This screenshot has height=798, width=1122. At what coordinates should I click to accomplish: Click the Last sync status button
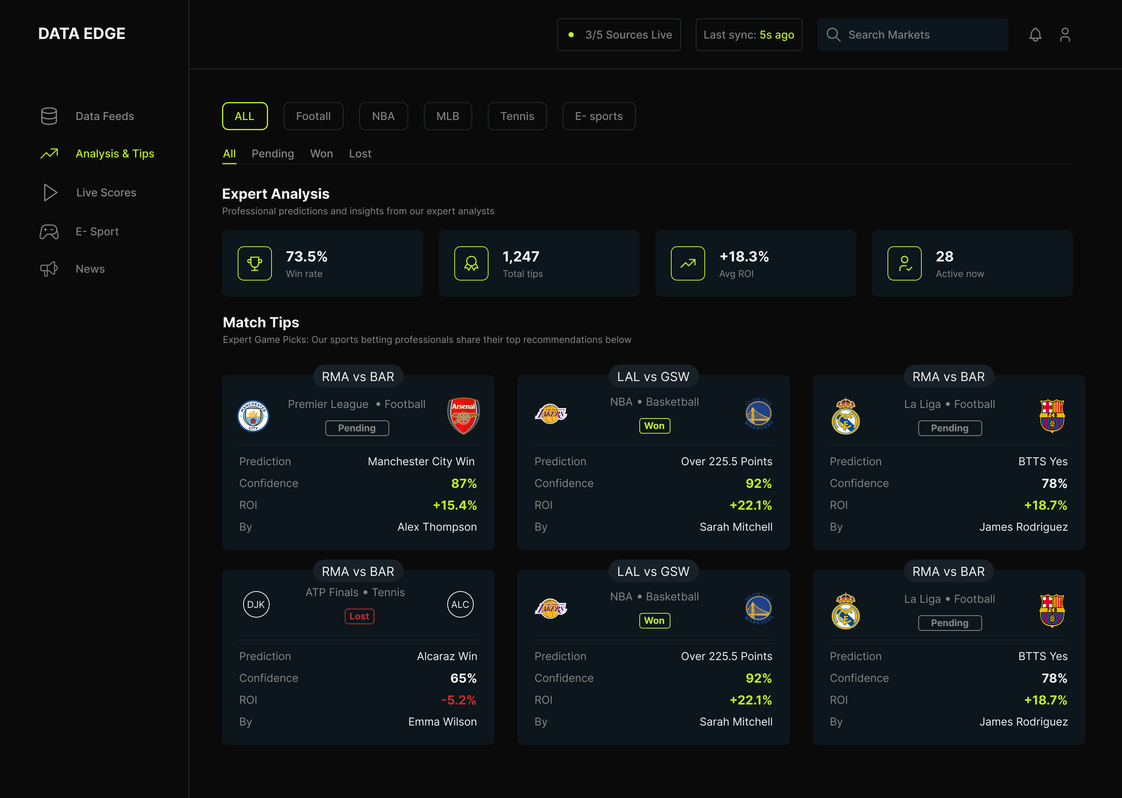click(748, 35)
